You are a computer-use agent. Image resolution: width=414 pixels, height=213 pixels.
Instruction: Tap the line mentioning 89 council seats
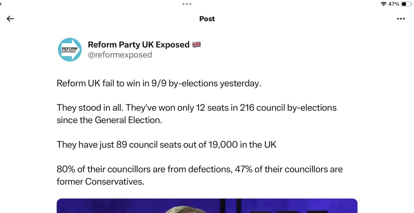[x=166, y=144]
